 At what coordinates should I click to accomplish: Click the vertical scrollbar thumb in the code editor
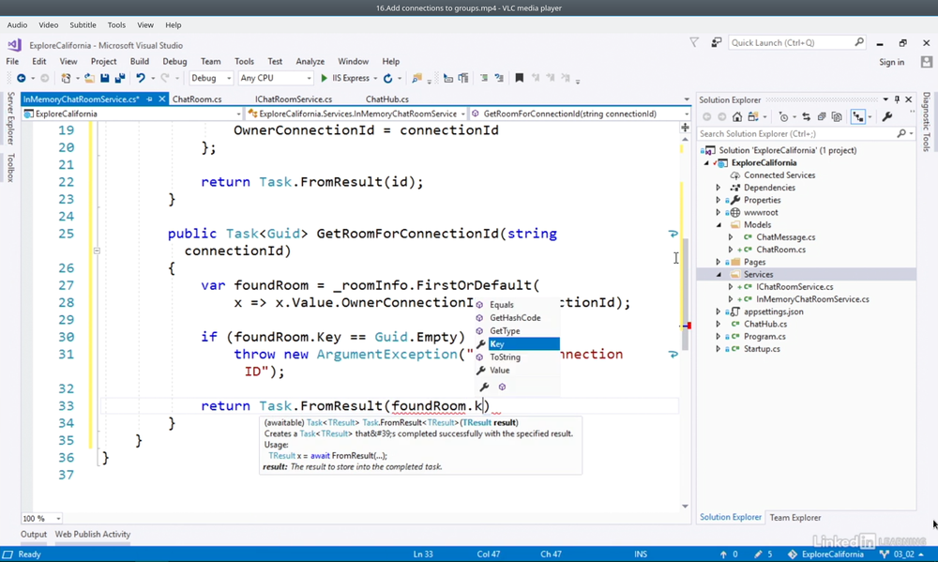click(685, 294)
